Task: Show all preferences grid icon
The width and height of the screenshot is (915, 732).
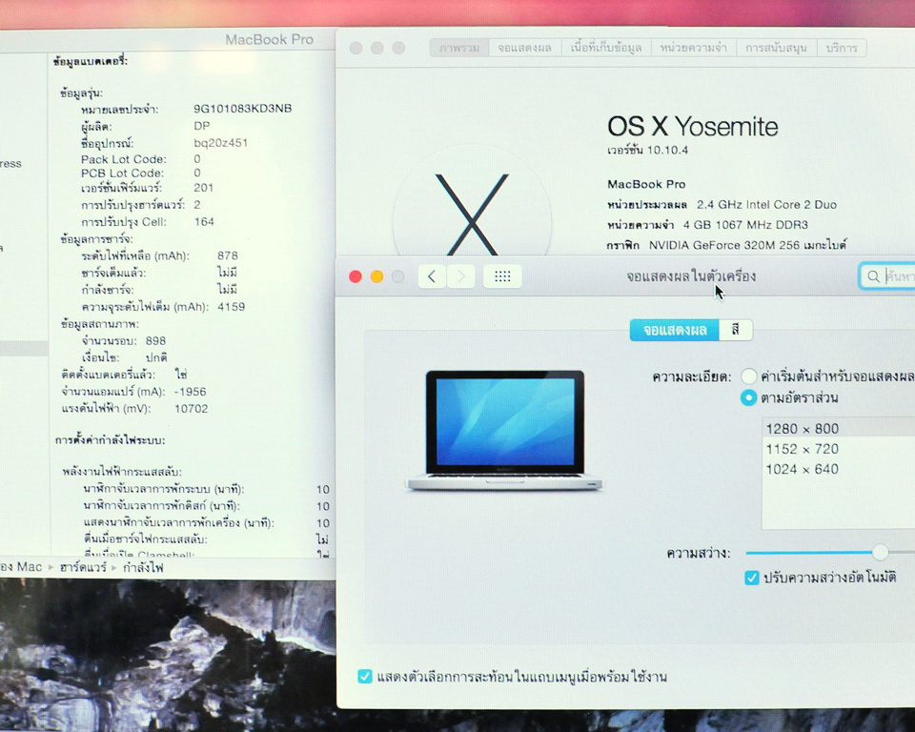Action: (502, 276)
